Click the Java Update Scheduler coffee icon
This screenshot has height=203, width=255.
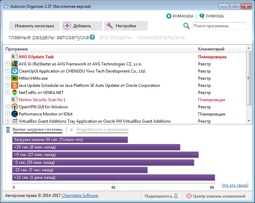15,85
